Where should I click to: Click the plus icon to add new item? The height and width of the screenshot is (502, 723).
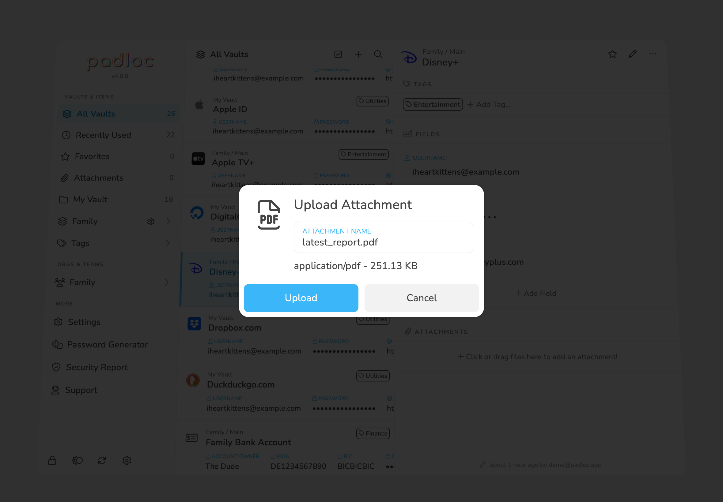coord(358,54)
